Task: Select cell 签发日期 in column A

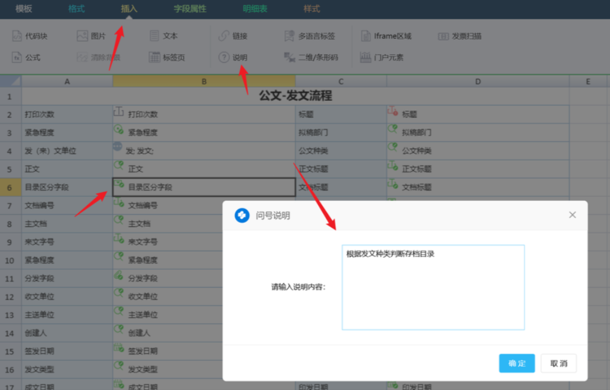Action: [67, 351]
